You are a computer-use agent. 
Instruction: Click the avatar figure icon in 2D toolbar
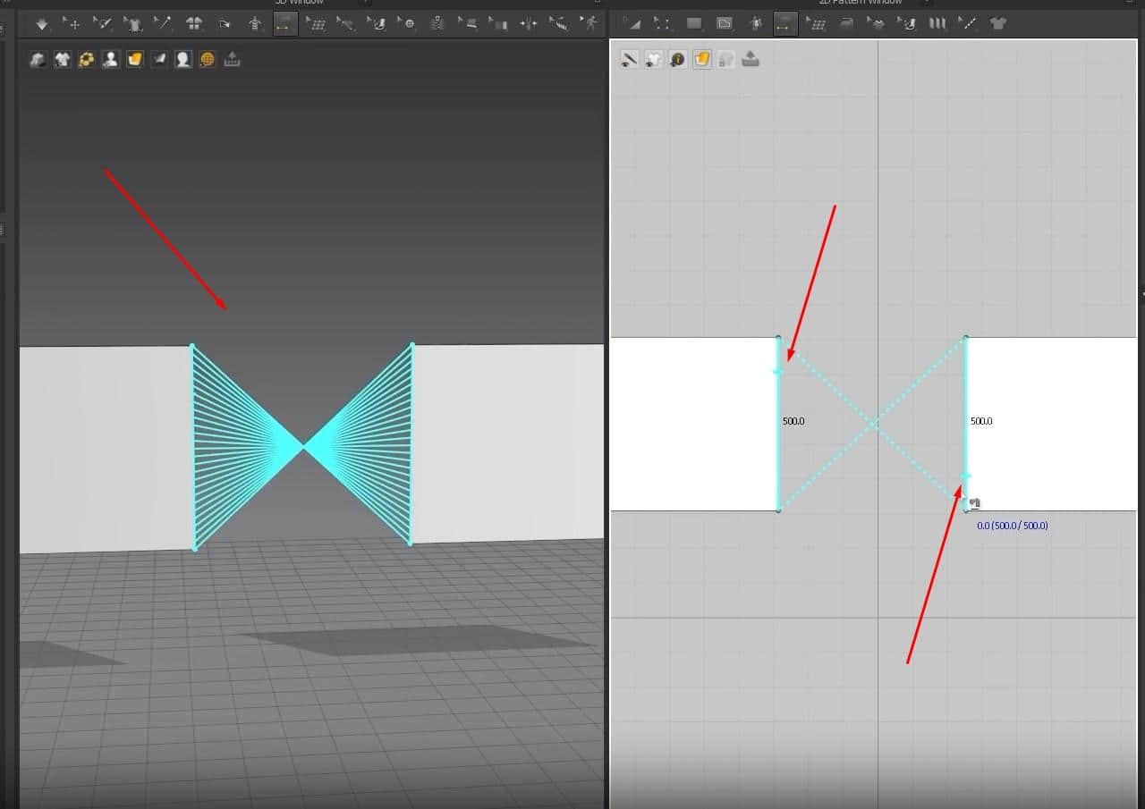pos(755,24)
